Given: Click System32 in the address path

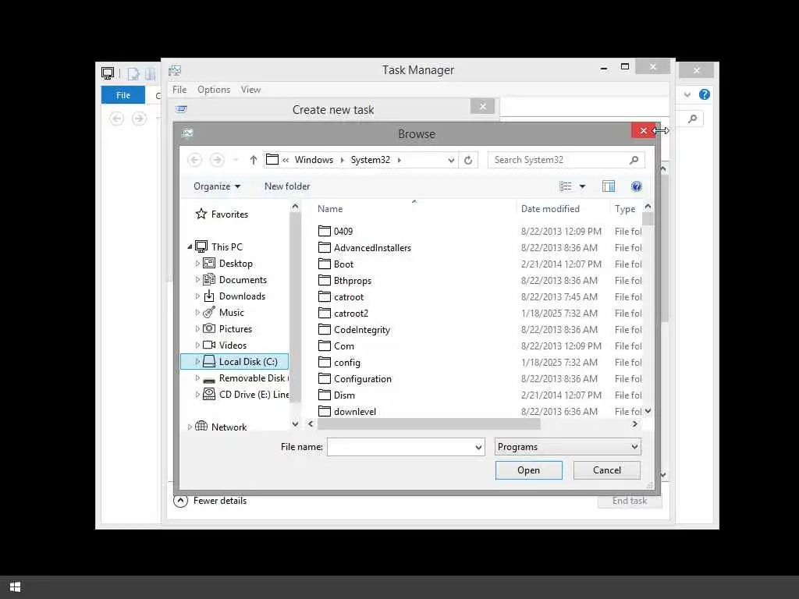Looking at the screenshot, I should point(370,160).
